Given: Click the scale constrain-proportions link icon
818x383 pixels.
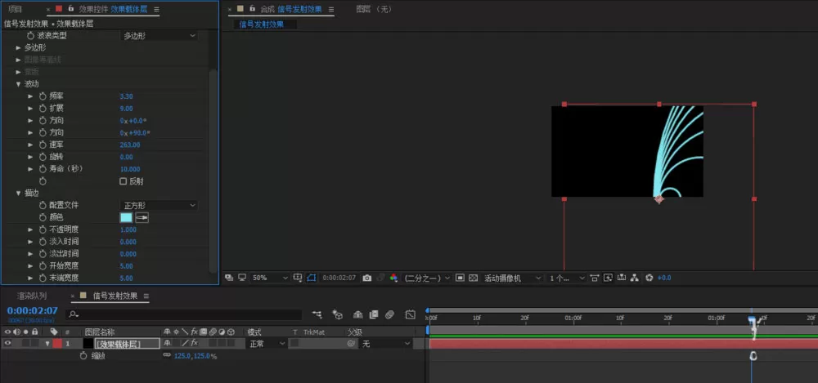Looking at the screenshot, I should (x=166, y=355).
